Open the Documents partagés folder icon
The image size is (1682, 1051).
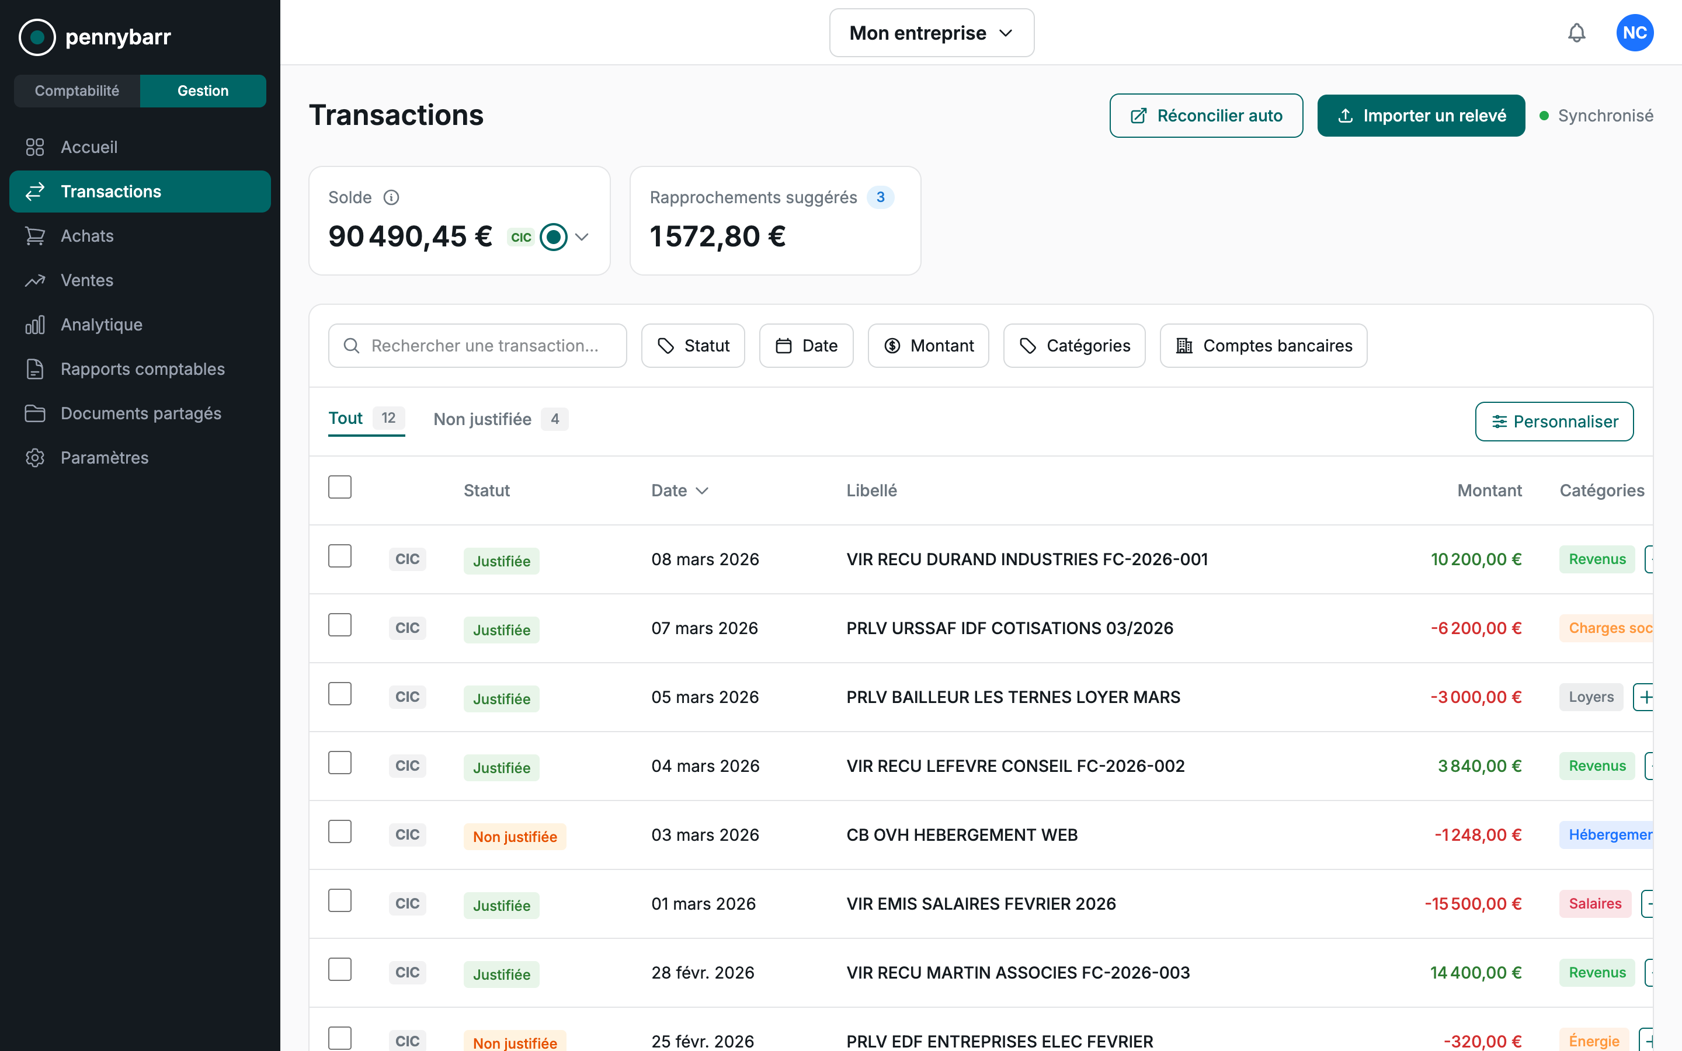[x=35, y=413]
